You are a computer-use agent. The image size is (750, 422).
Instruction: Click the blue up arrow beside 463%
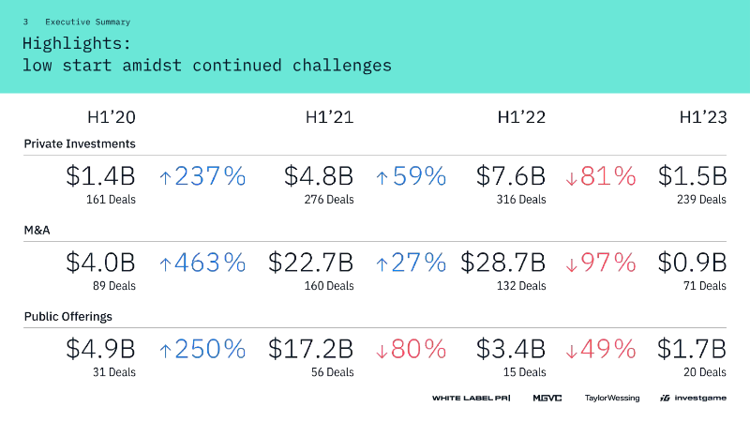[166, 263]
